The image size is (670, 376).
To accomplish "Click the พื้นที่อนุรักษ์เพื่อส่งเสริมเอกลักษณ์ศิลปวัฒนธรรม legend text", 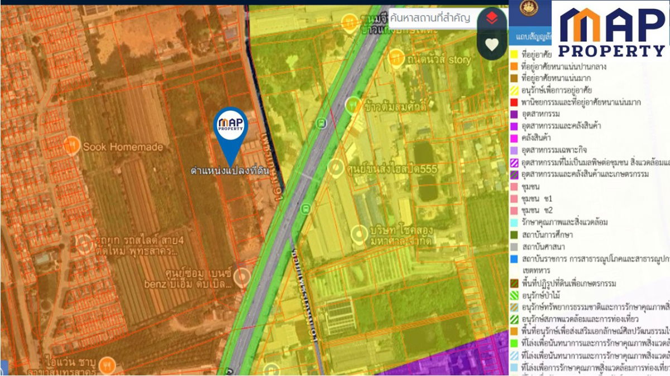I will pos(595,331).
